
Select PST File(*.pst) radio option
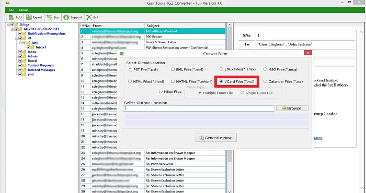(x=130, y=69)
